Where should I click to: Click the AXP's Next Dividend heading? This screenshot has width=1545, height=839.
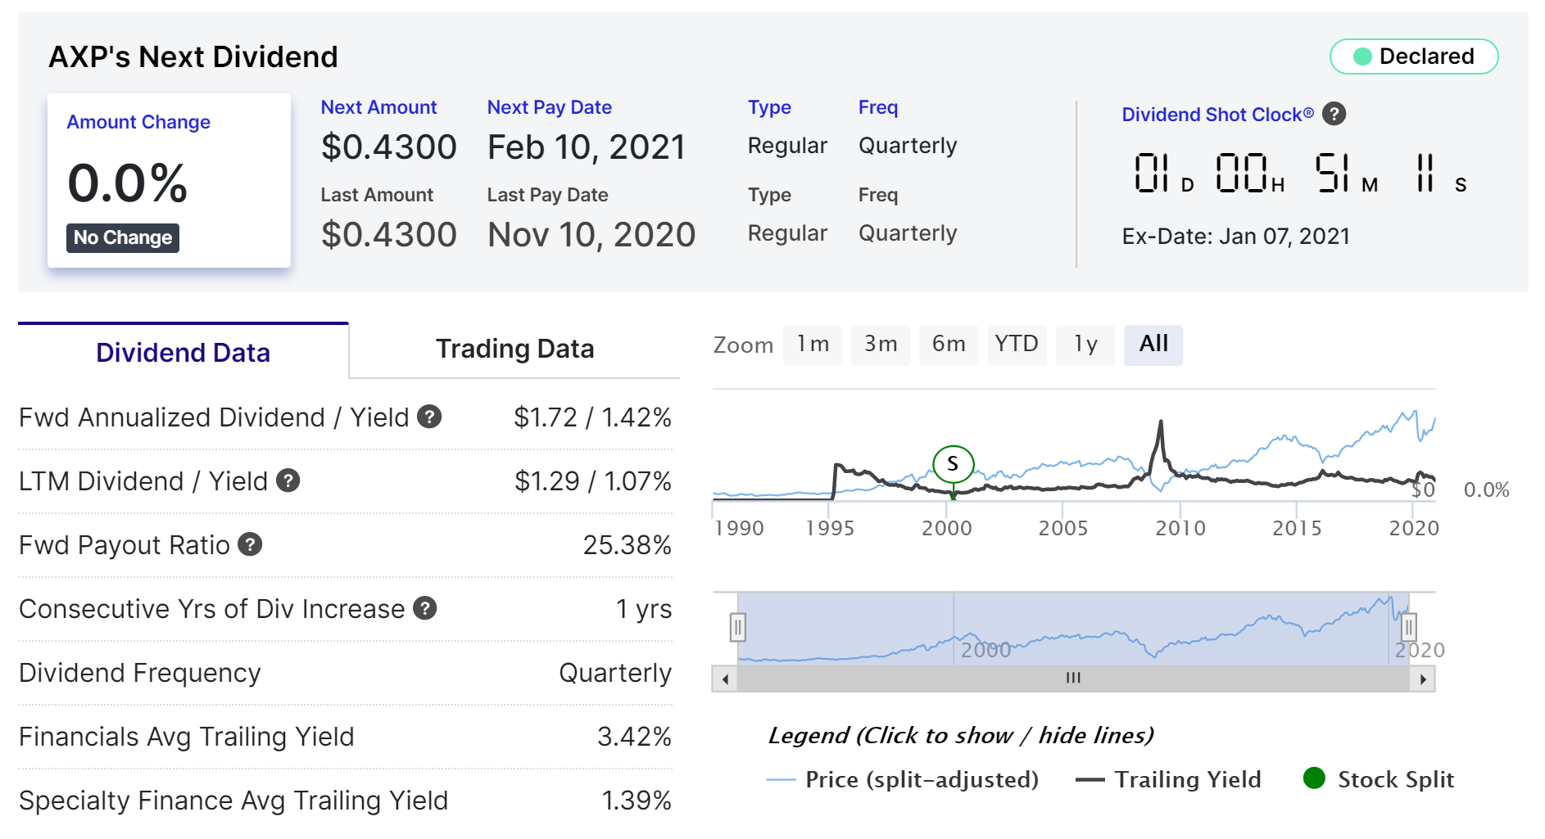tap(193, 56)
